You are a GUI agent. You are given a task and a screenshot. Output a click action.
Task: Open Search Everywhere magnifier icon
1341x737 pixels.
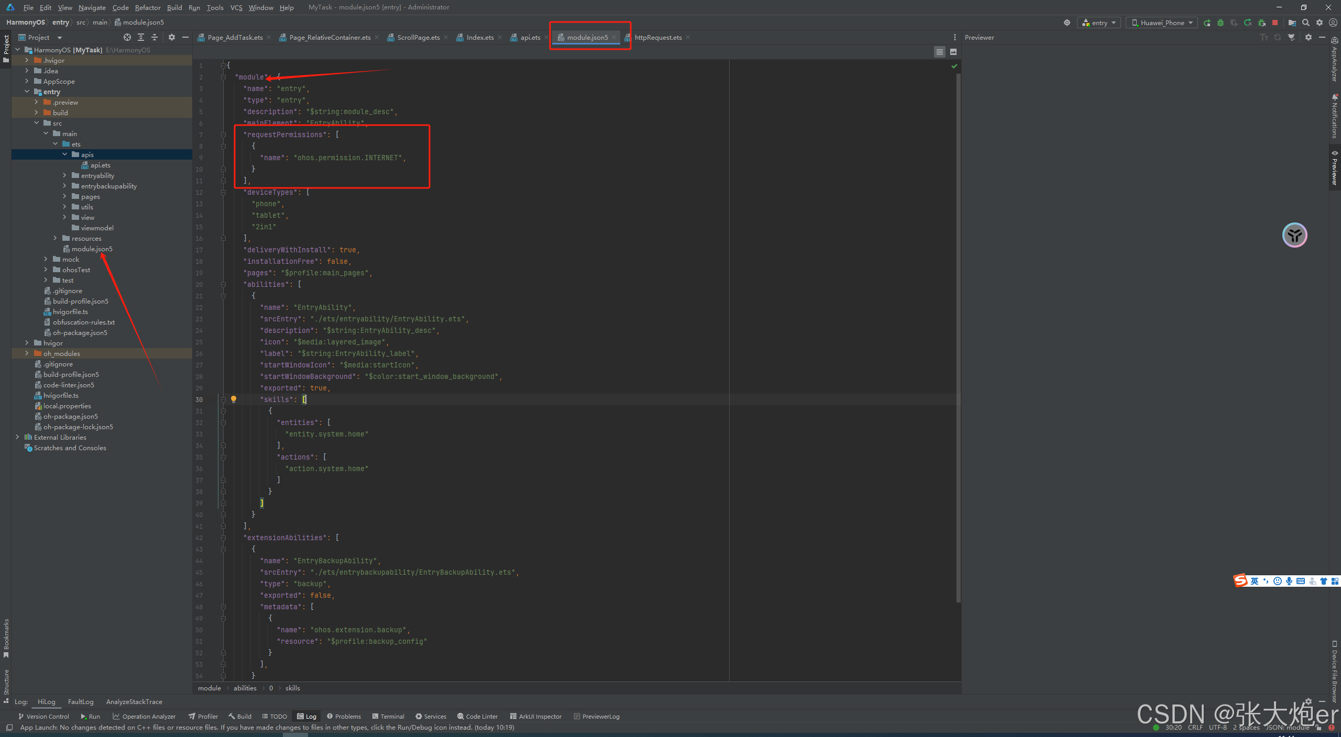click(1306, 23)
